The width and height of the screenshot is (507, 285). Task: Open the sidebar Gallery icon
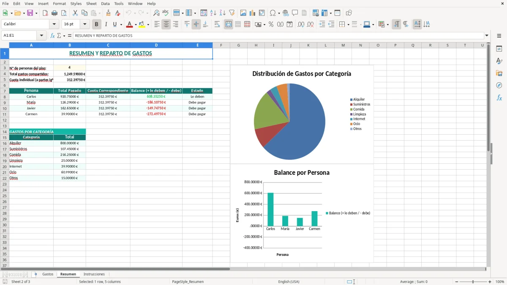pos(499,73)
